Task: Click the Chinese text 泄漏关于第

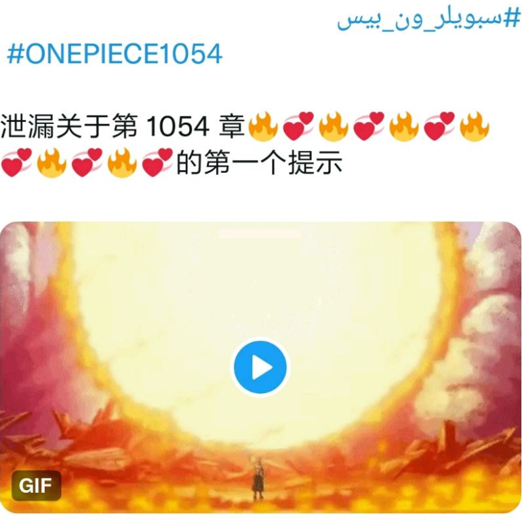Action: click(69, 126)
